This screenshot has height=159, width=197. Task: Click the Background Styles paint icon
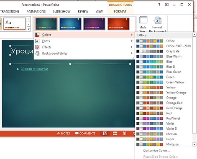(x=37, y=53)
